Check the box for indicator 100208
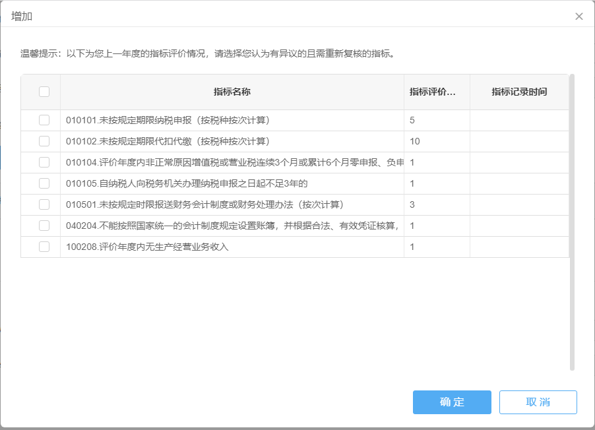Screen dimensions: 595x430 pos(44,247)
